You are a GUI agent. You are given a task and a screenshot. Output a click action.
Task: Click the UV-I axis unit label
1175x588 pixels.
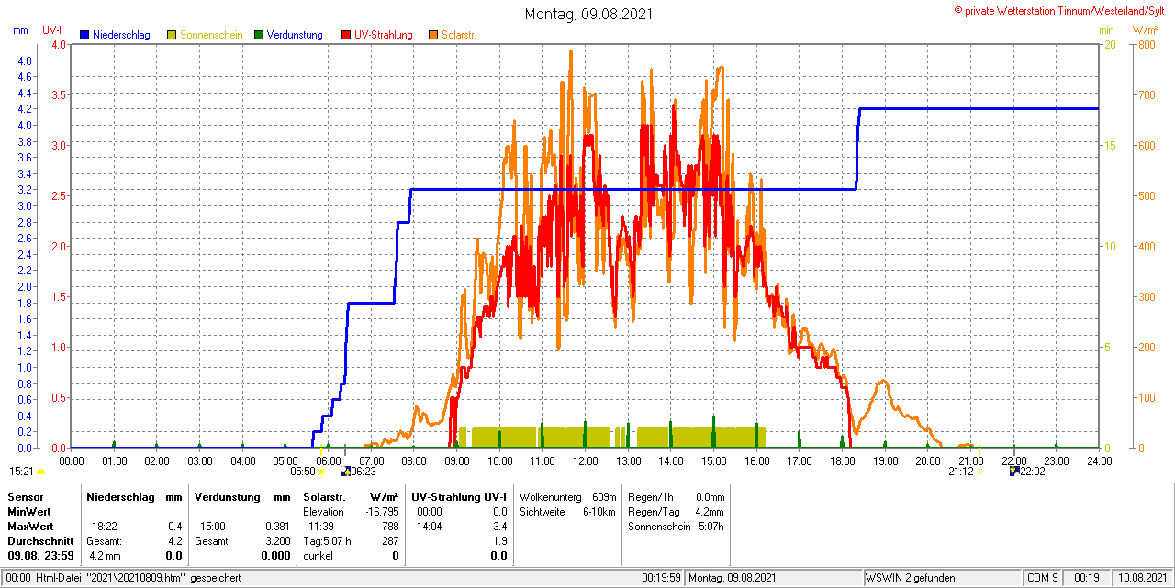[52, 30]
